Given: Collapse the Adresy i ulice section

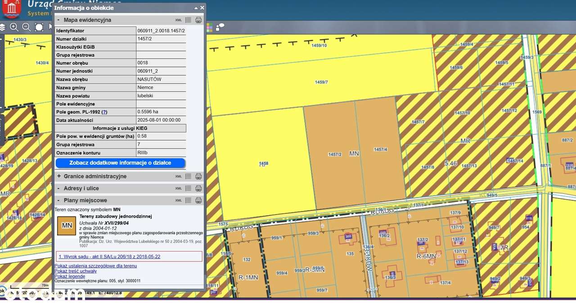Looking at the screenshot, I should (58, 188).
